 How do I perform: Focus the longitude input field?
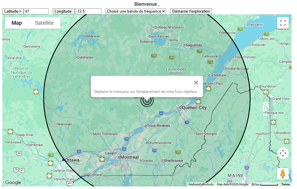(88, 11)
